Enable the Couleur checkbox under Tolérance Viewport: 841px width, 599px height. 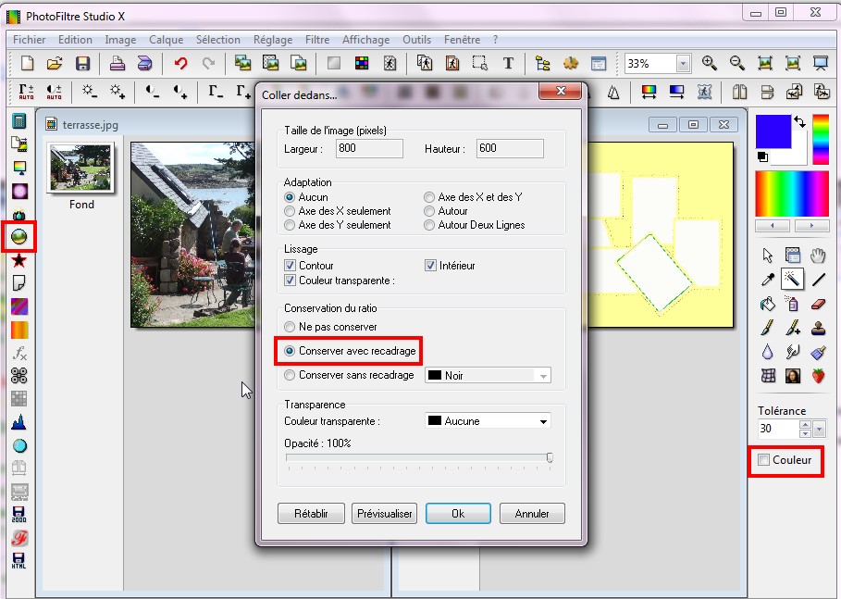point(764,459)
